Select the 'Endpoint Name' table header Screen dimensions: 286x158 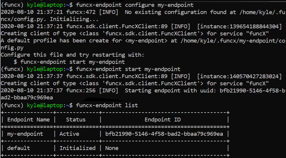click(29, 120)
